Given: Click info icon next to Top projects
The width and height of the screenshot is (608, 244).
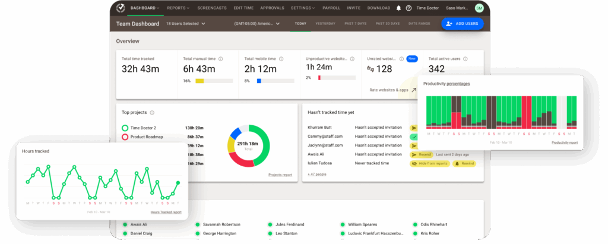Looking at the screenshot, I should coord(153,112).
